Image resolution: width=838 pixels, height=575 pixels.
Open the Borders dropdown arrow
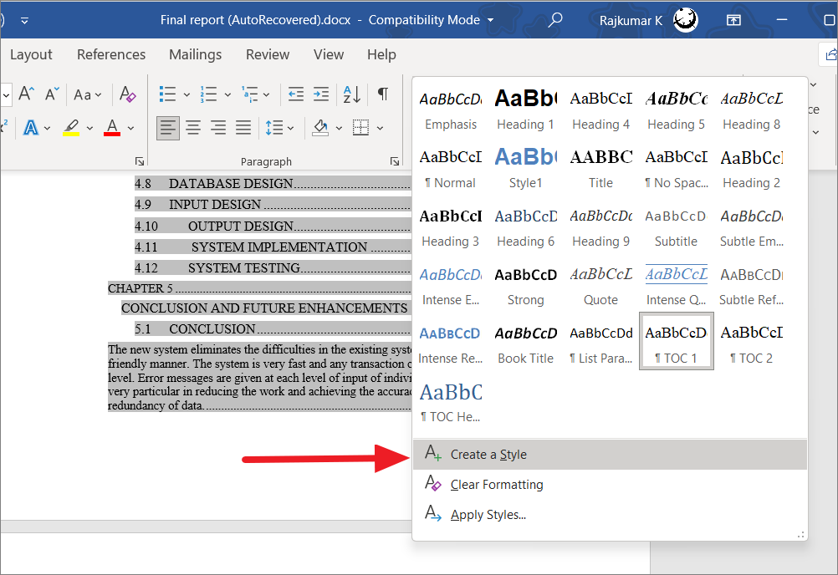click(378, 127)
